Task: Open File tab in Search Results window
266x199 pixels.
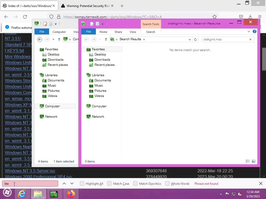Action: [x=89, y=32]
